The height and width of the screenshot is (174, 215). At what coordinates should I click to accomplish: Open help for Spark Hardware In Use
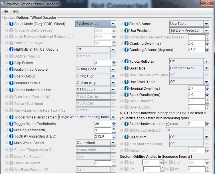tap(11, 90)
